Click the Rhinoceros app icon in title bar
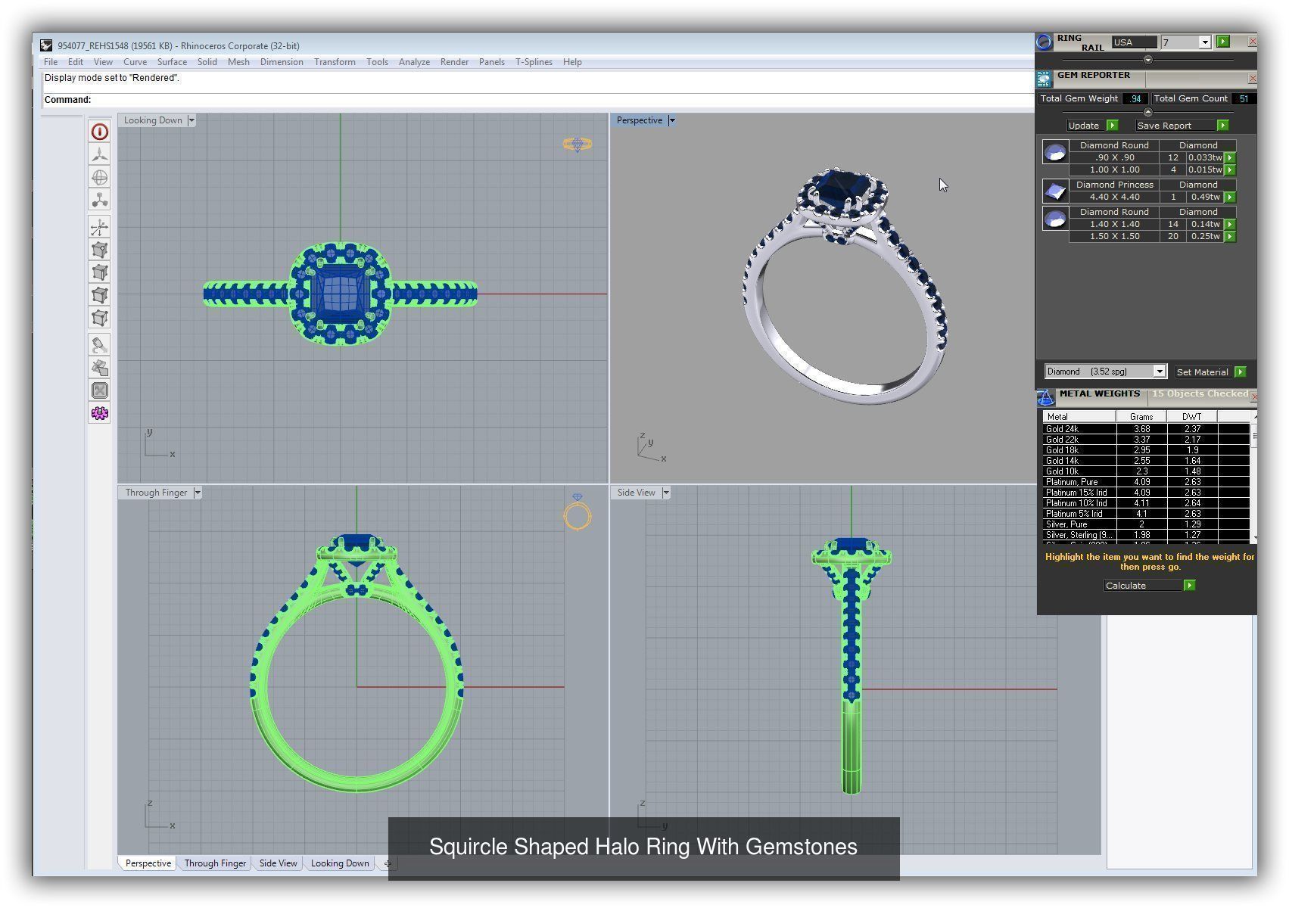The image size is (1289, 908). (x=47, y=45)
